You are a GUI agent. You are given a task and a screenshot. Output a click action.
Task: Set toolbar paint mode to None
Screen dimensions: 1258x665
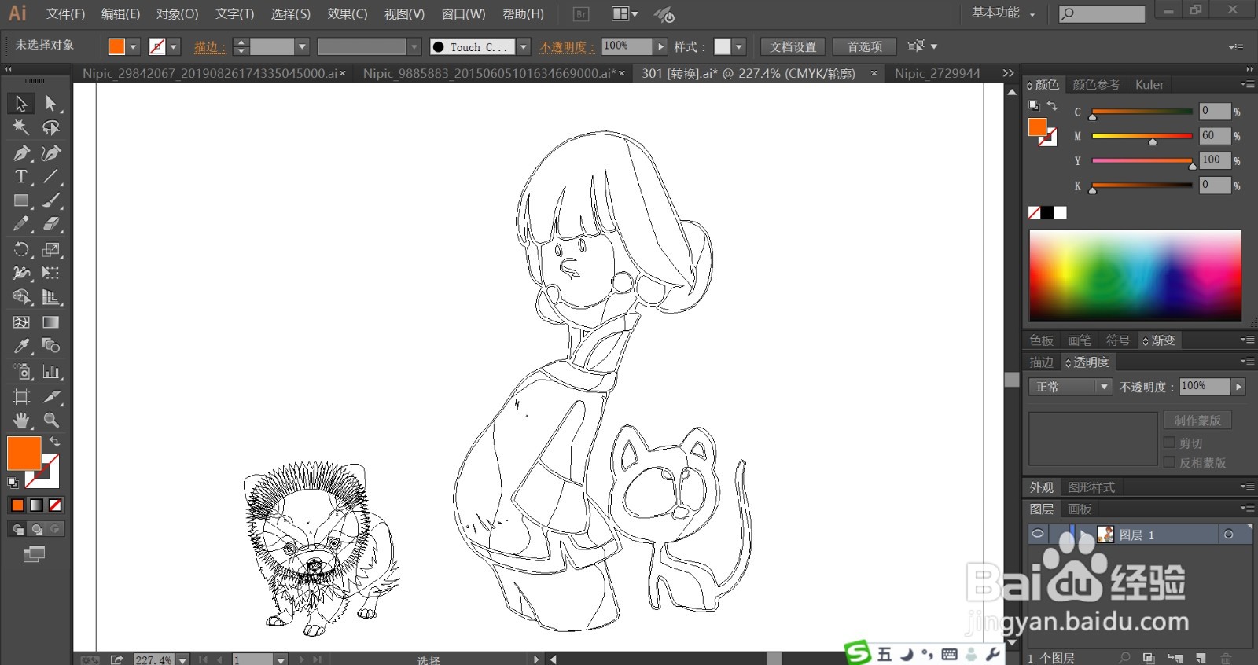tap(55, 505)
